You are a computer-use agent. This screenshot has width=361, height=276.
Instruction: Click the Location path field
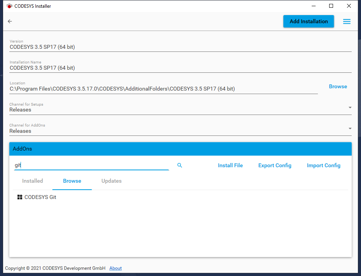tap(163, 87)
